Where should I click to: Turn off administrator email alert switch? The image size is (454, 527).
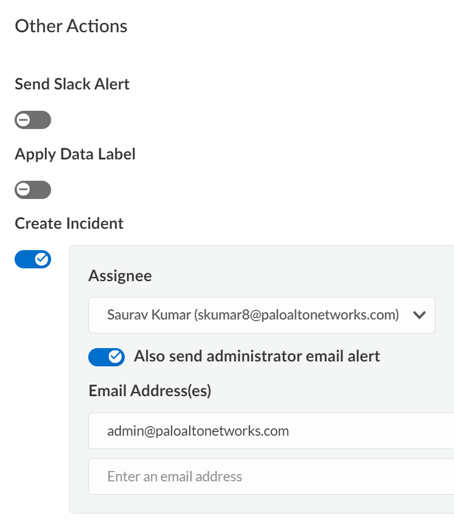107,357
